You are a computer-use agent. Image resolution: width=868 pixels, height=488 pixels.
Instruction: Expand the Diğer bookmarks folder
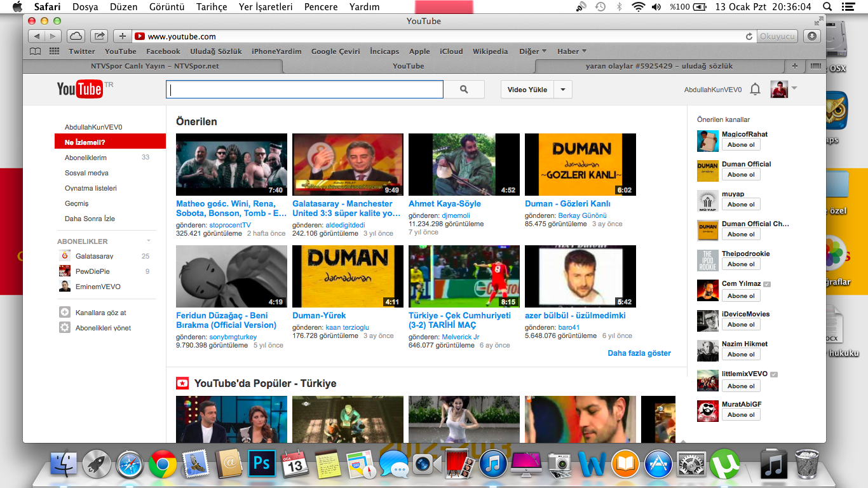533,51
